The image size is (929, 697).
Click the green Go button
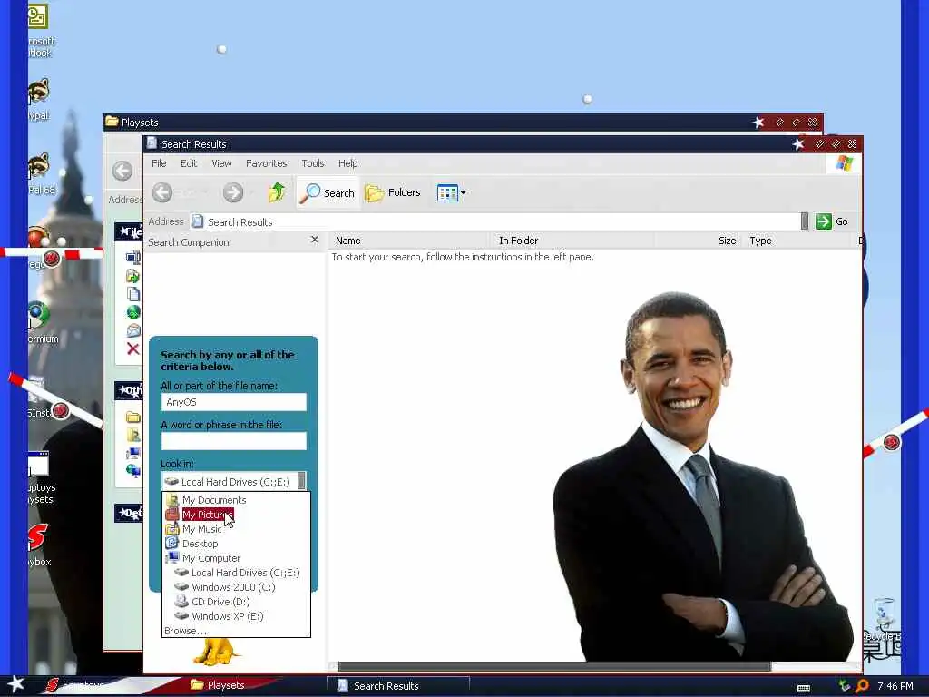click(x=832, y=221)
